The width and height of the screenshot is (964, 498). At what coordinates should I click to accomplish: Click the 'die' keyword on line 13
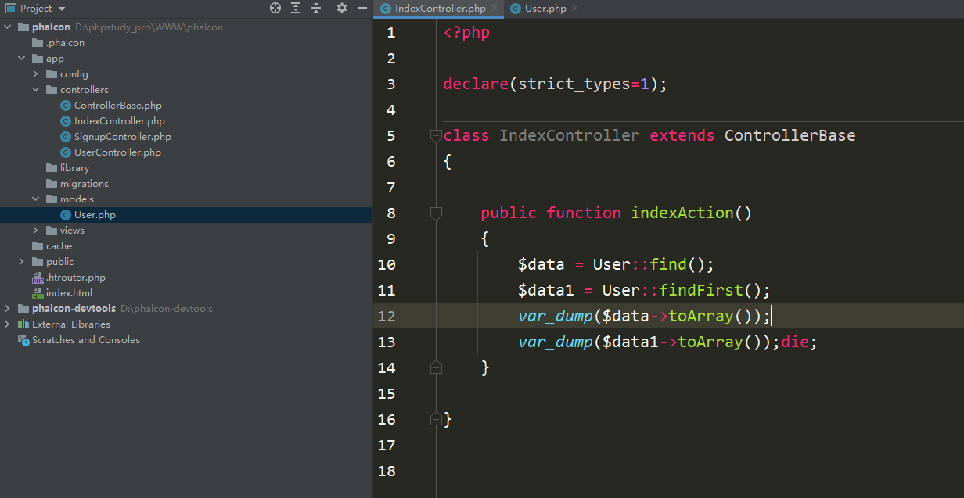point(794,342)
